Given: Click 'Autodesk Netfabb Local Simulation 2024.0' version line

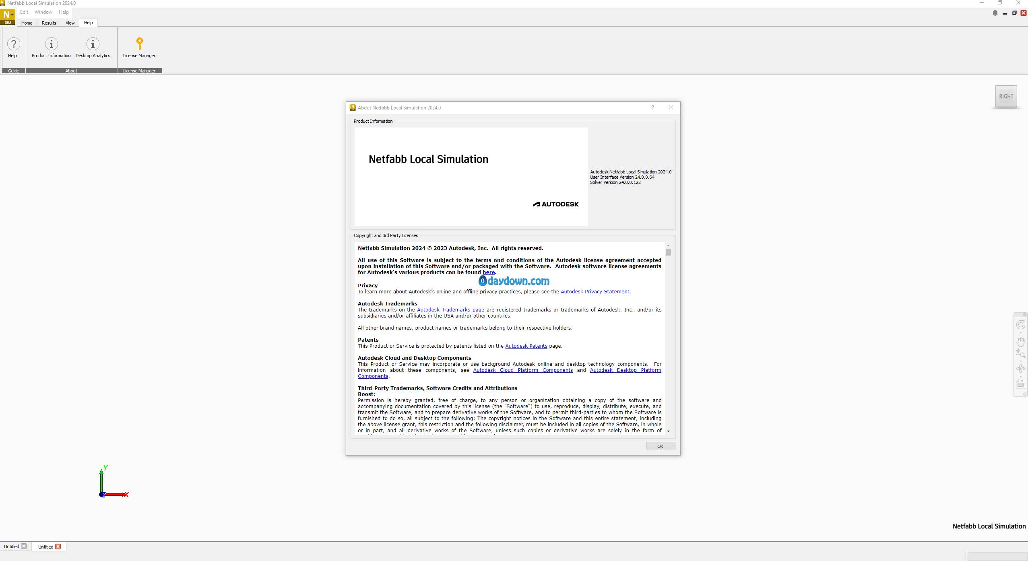Looking at the screenshot, I should pos(631,172).
